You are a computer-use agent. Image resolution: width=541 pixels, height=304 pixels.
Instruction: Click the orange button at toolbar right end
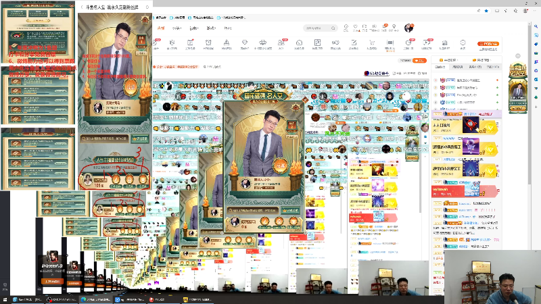point(488,44)
